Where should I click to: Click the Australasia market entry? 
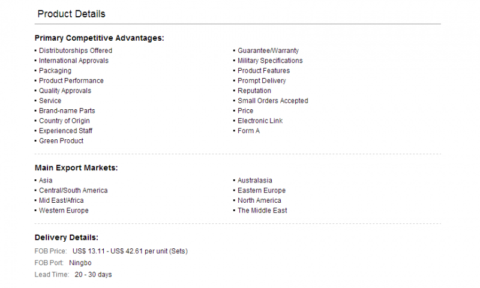254,180
